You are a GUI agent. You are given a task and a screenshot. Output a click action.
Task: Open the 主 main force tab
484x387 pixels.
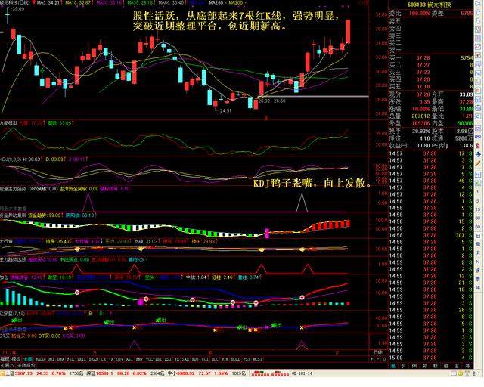point(457,366)
